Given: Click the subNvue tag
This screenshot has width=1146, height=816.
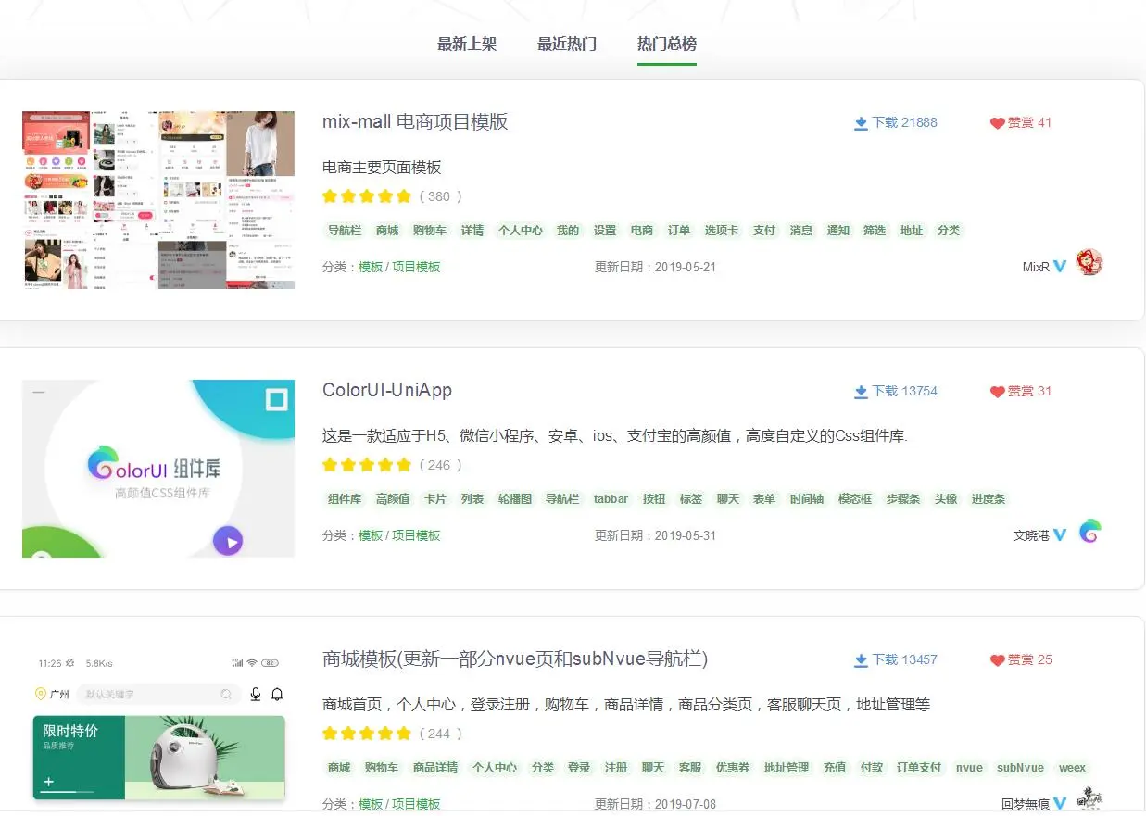Looking at the screenshot, I should pyautogui.click(x=1020, y=768).
